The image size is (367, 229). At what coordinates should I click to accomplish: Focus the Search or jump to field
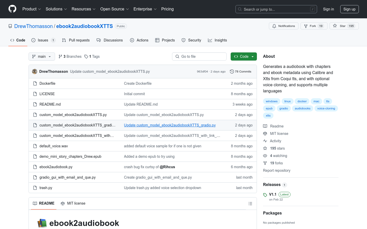click(276, 9)
